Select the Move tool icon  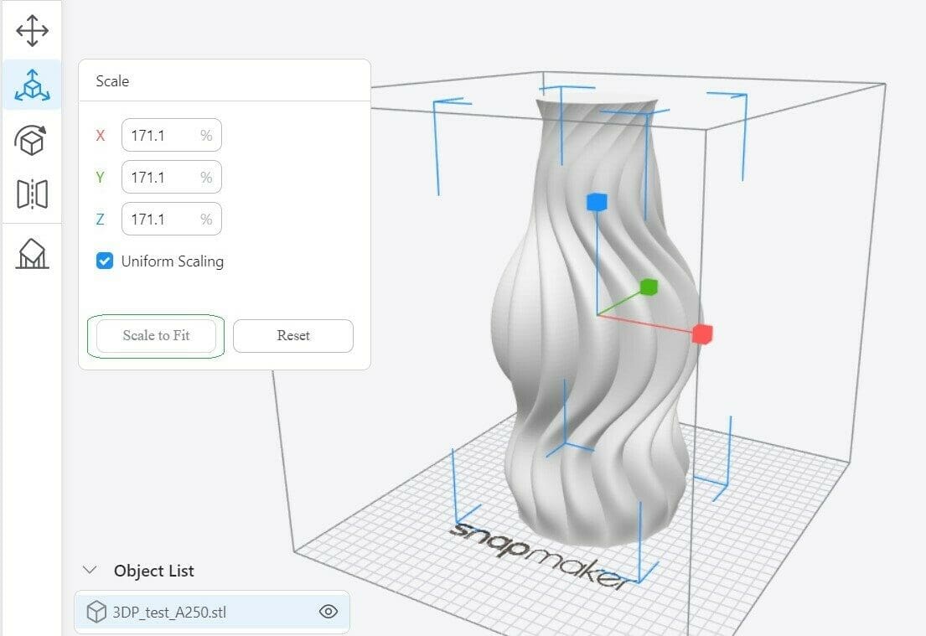tap(32, 31)
